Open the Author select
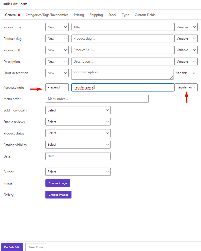Viewport: 201px width, 251px height. click(x=78, y=172)
